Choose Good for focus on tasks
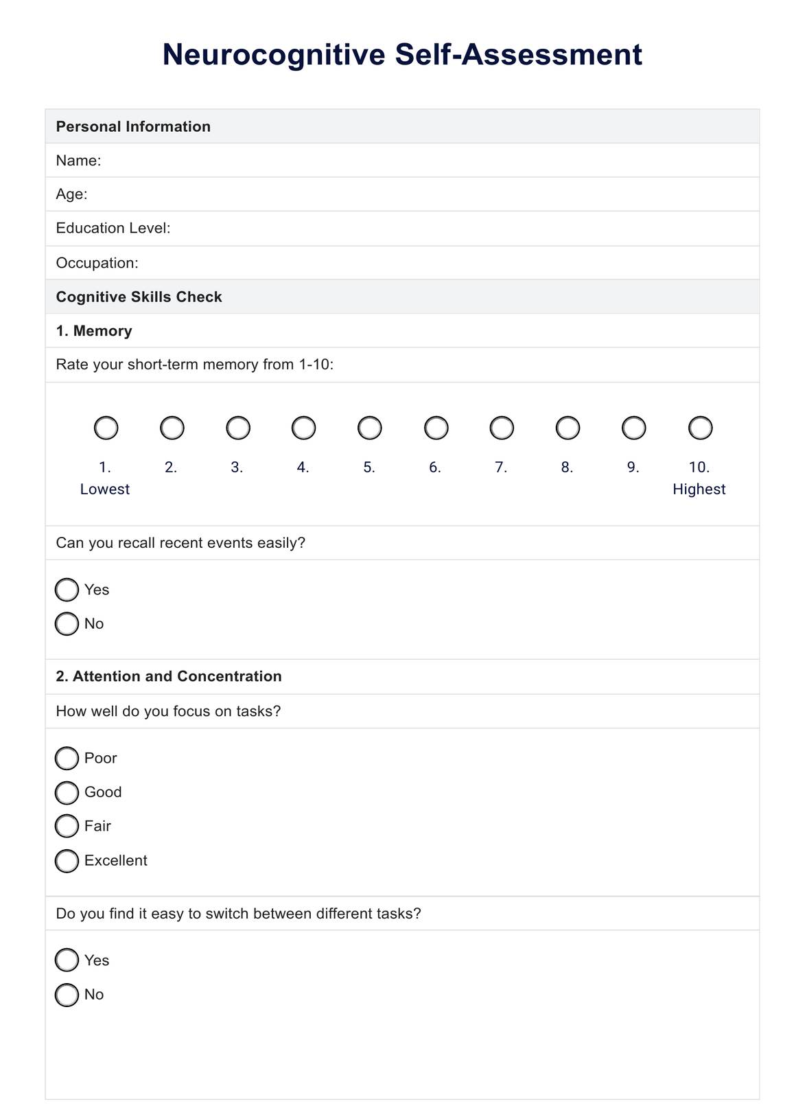 (67, 793)
